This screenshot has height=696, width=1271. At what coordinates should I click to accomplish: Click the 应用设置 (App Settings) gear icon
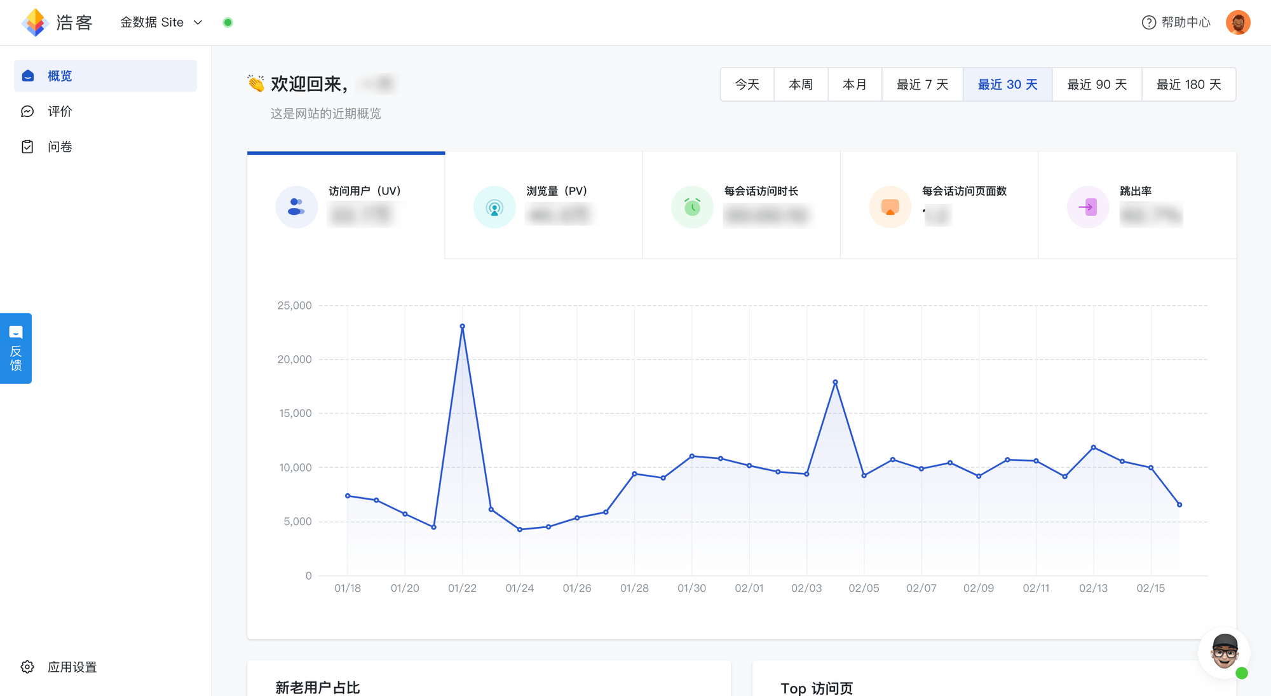point(27,667)
